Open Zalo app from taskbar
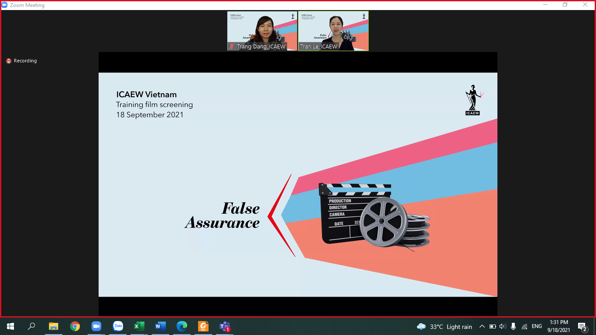This screenshot has width=596, height=335. [x=118, y=326]
